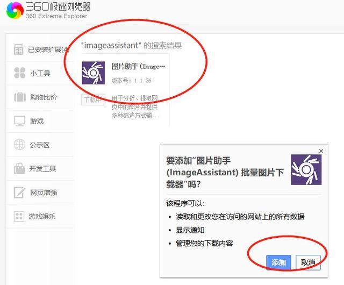The width and height of the screenshot is (344, 285).
Task: Click the version text 版本号: 1.1.26
Action: pyautogui.click(x=131, y=81)
